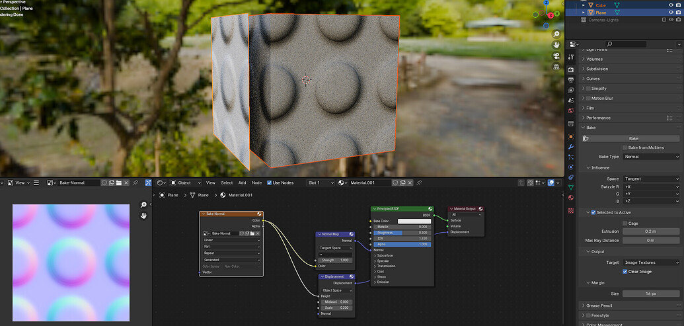Enable the Cage checkbox
The width and height of the screenshot is (684, 326).
click(x=625, y=224)
